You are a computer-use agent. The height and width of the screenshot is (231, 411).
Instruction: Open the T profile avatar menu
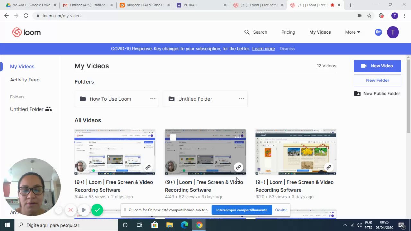click(x=393, y=32)
